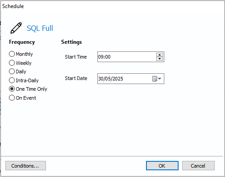Confirm the schedule with OK
Image resolution: width=225 pixels, height=177 pixels.
pos(162,165)
